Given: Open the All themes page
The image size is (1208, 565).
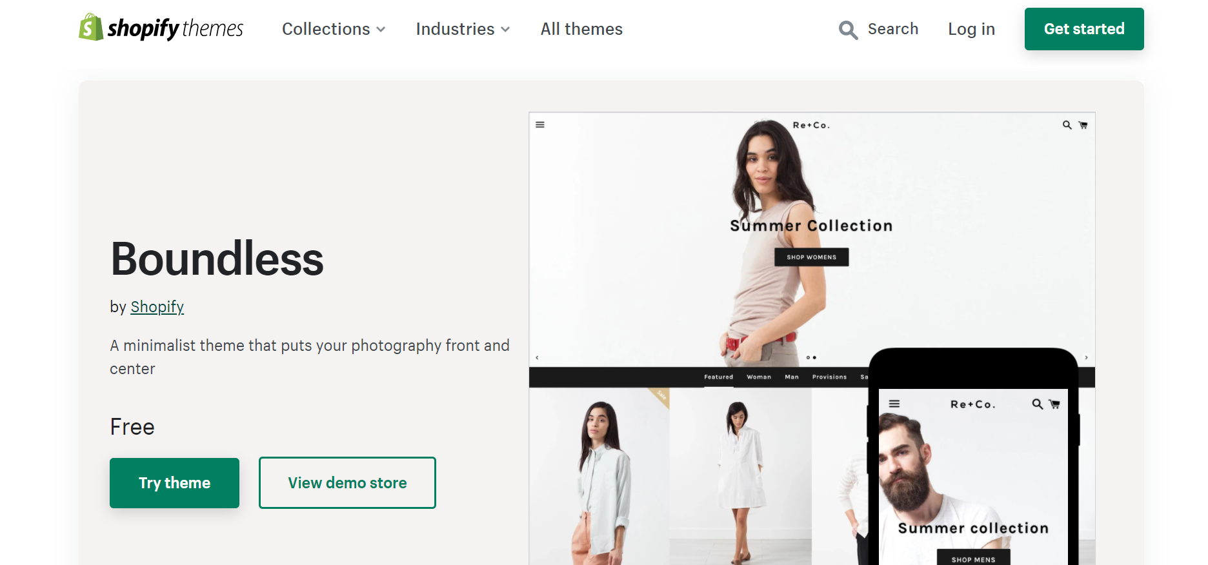Looking at the screenshot, I should click(x=581, y=29).
